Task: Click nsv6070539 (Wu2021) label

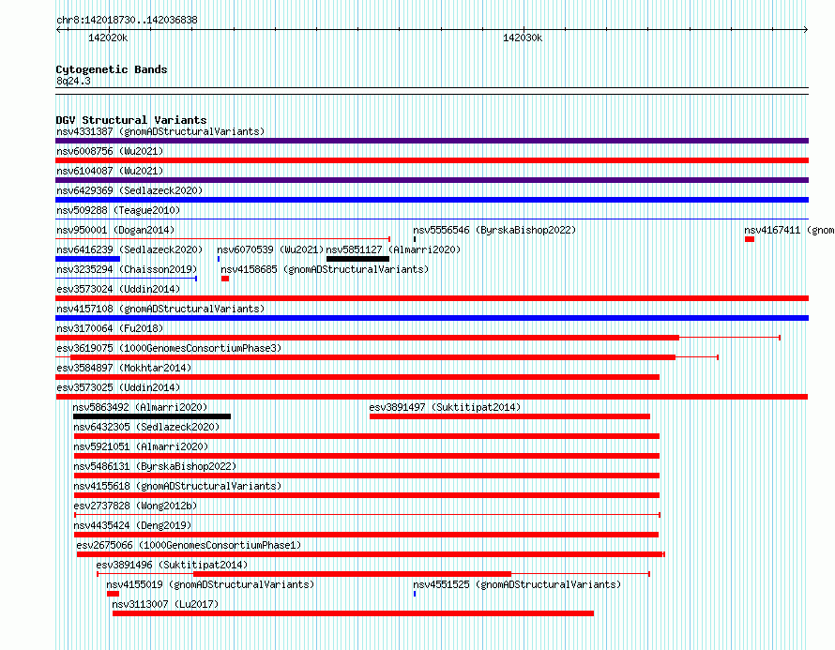Action: click(x=270, y=249)
